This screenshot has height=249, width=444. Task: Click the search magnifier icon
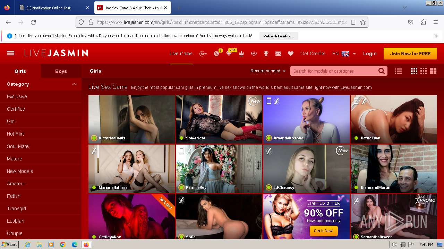click(x=382, y=71)
